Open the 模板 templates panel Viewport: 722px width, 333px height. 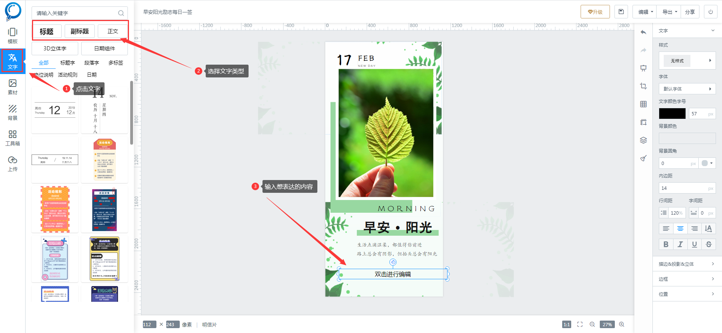point(13,36)
